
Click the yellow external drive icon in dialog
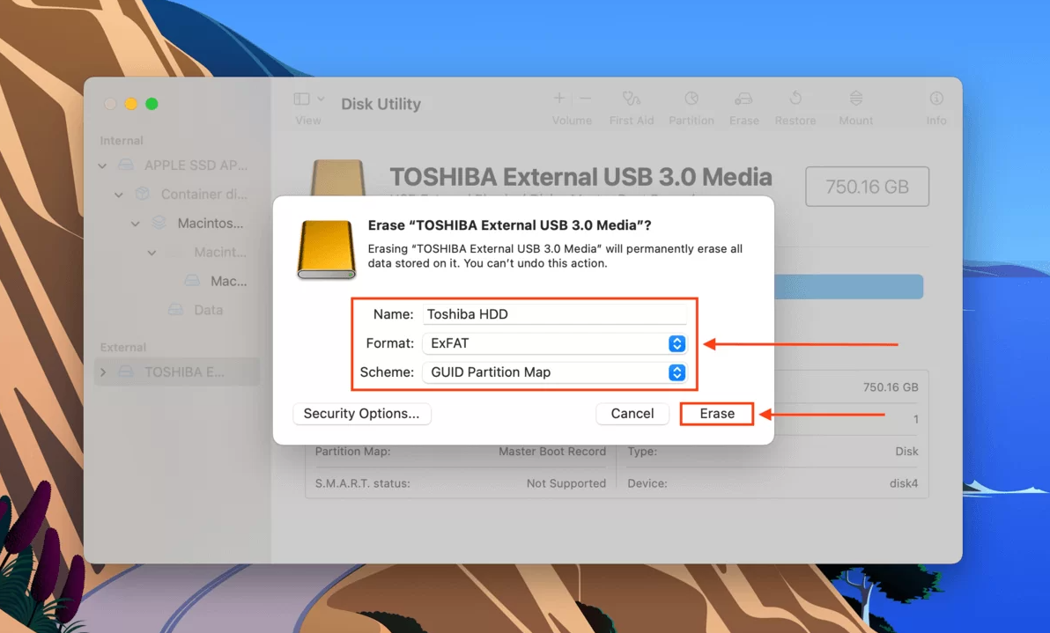(326, 249)
